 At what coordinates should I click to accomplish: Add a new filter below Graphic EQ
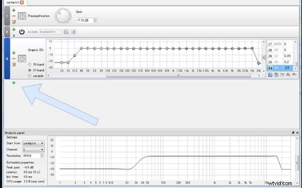point(14,83)
